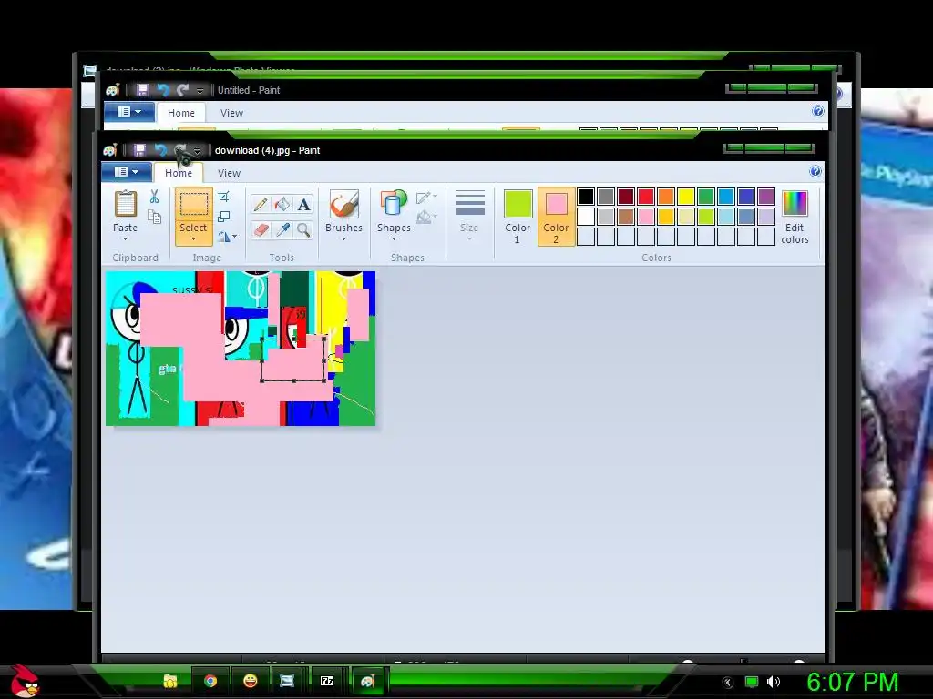Open the Select options dropdown arrow

193,239
